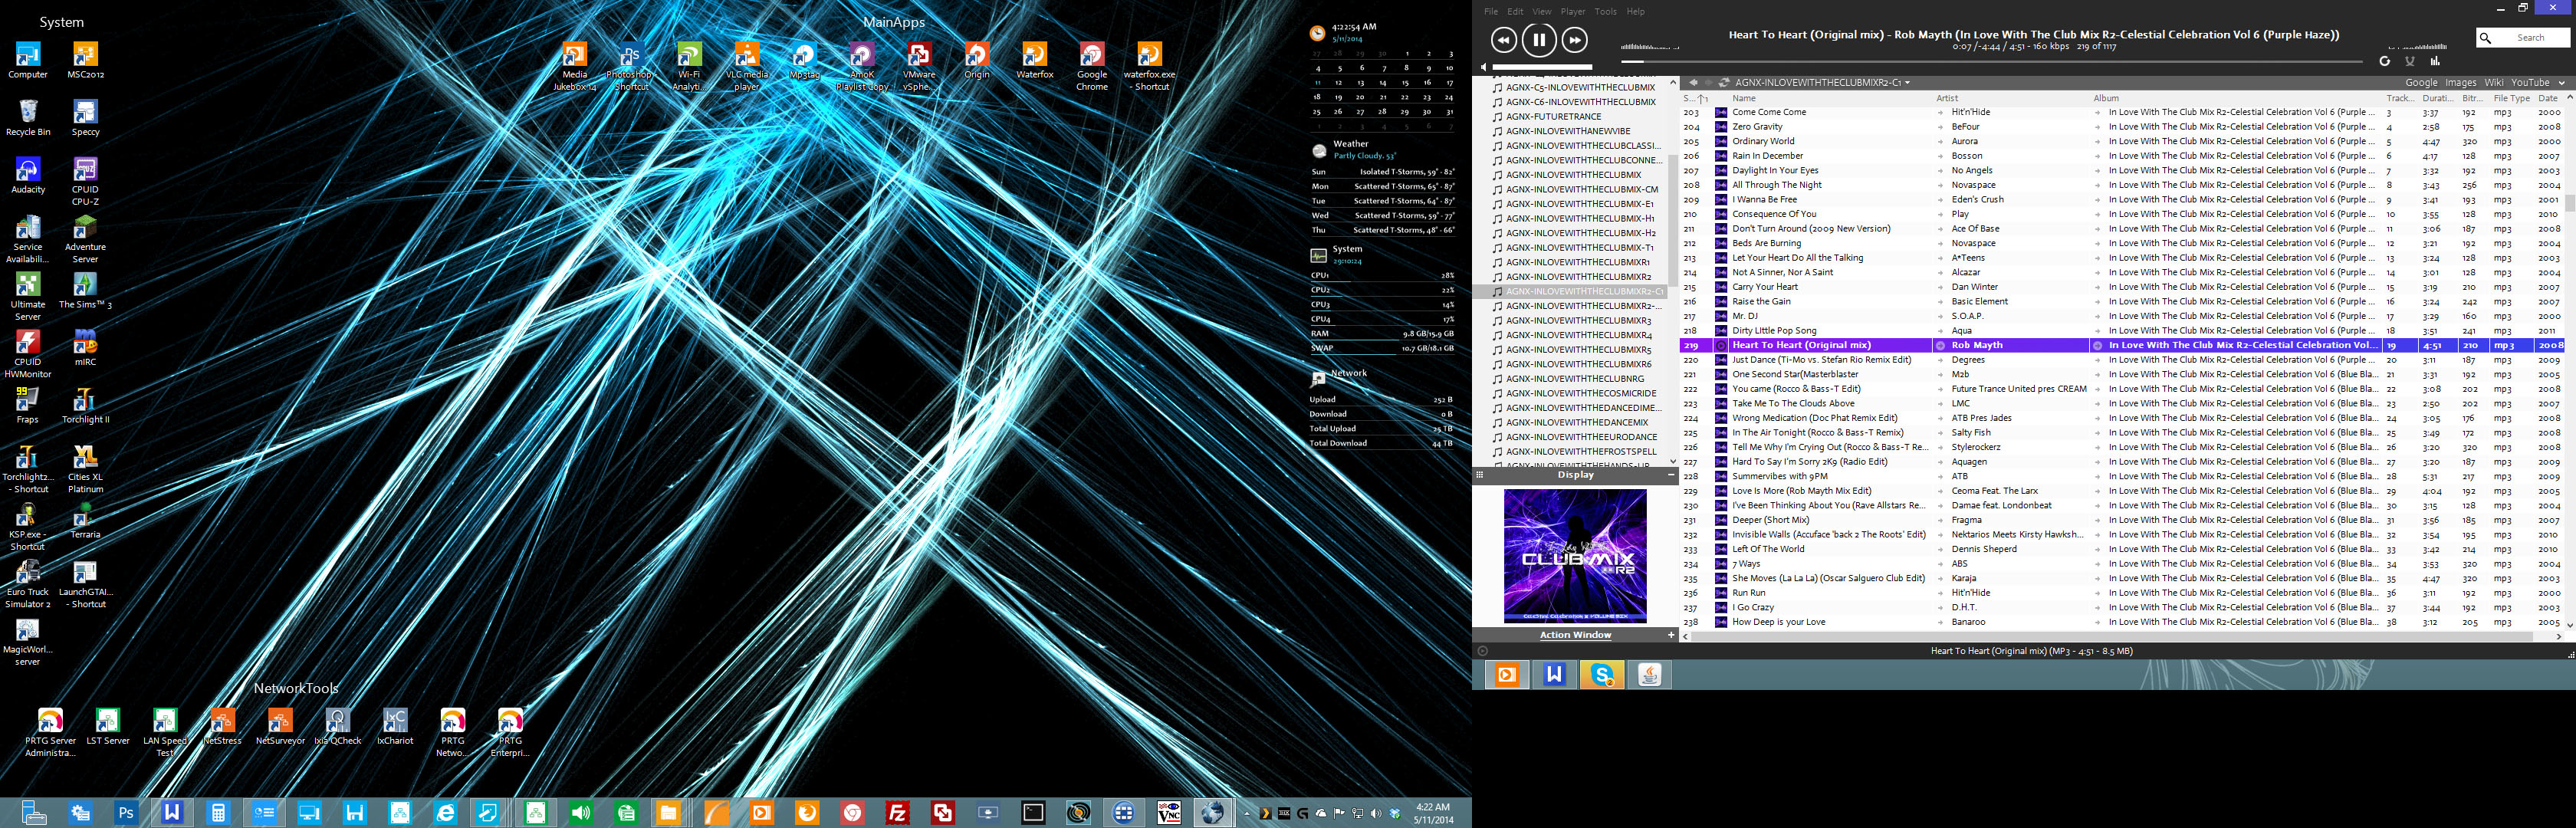
Task: Open Photoshop from the taskbar
Action: tap(126, 814)
